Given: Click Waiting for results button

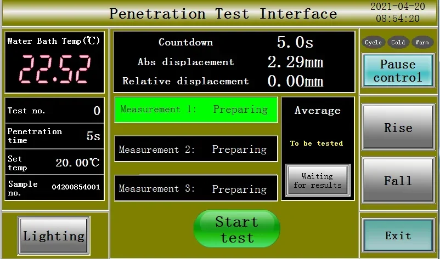Looking at the screenshot, I should pyautogui.click(x=318, y=180).
